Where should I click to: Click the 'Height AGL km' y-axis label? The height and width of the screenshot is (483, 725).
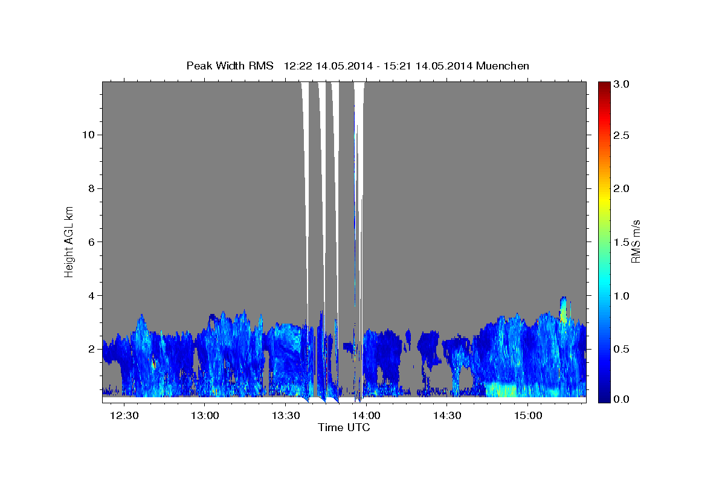tap(69, 241)
